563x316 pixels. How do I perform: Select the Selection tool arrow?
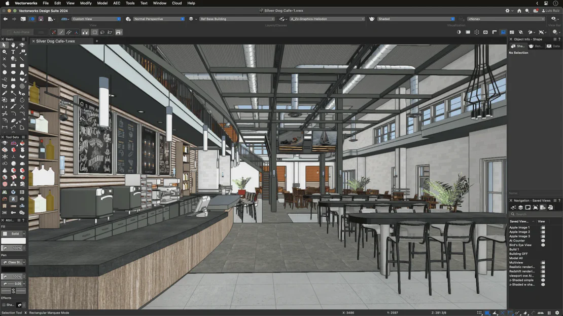click(4, 45)
